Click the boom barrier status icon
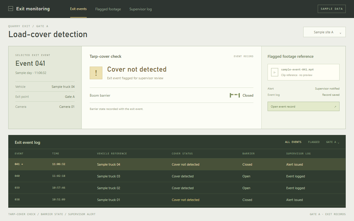Screen dimensions: 354x221 click(235, 95)
